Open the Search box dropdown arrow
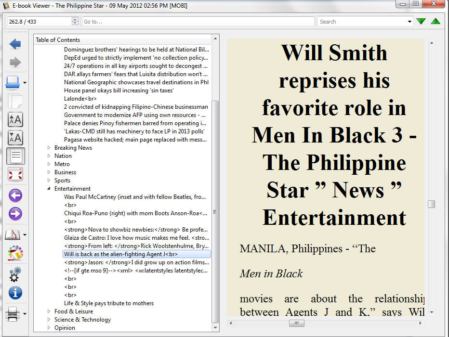 [x=409, y=22]
